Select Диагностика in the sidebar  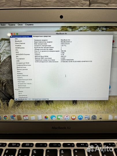coord(21,67)
